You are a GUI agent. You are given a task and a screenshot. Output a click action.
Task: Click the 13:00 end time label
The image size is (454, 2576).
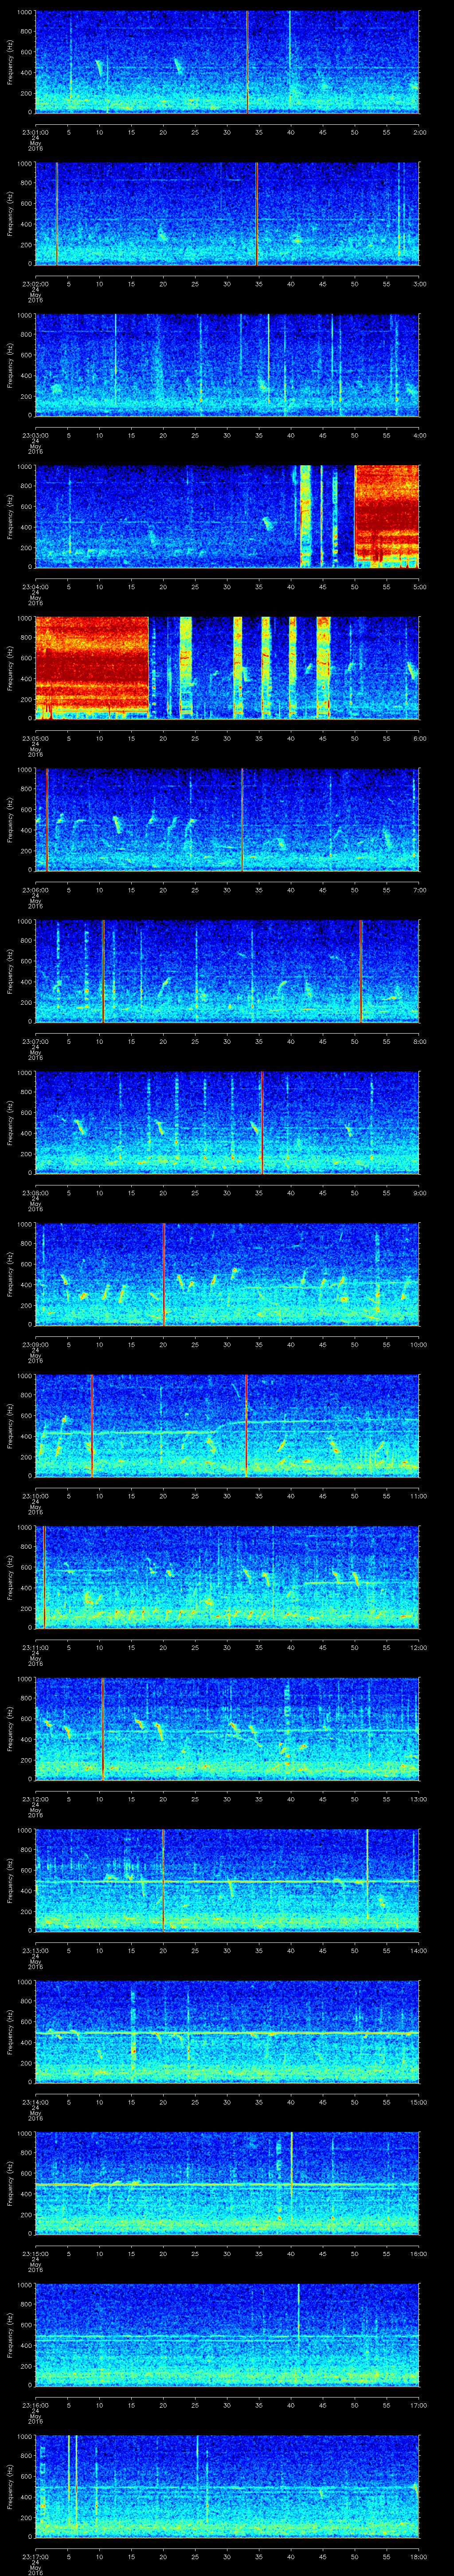(x=419, y=1799)
